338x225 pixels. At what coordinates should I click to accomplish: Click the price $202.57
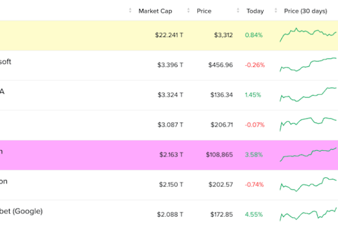[x=221, y=184]
